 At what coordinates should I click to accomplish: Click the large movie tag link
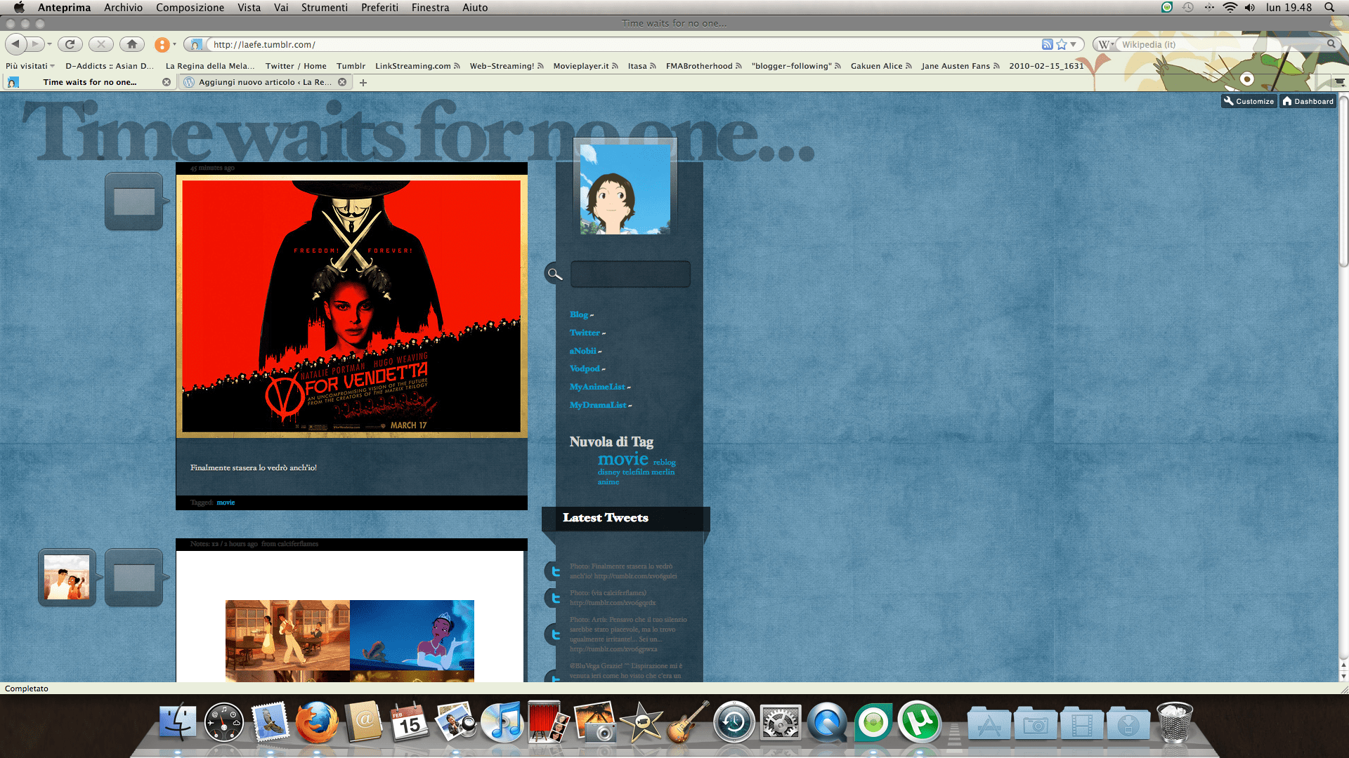point(623,459)
